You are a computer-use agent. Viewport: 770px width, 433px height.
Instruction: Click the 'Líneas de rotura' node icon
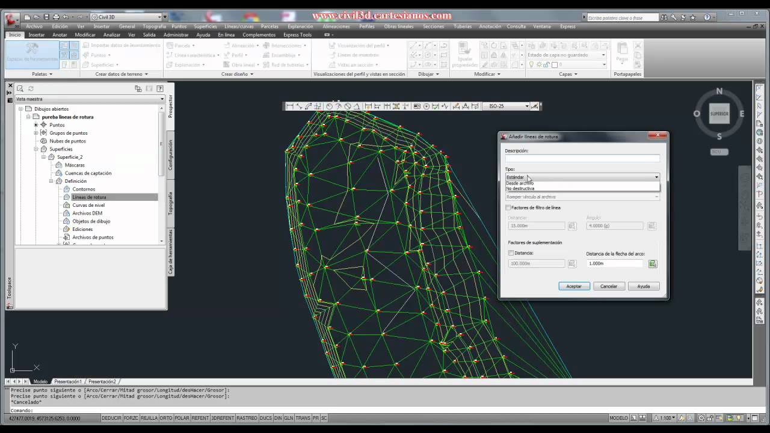(67, 197)
